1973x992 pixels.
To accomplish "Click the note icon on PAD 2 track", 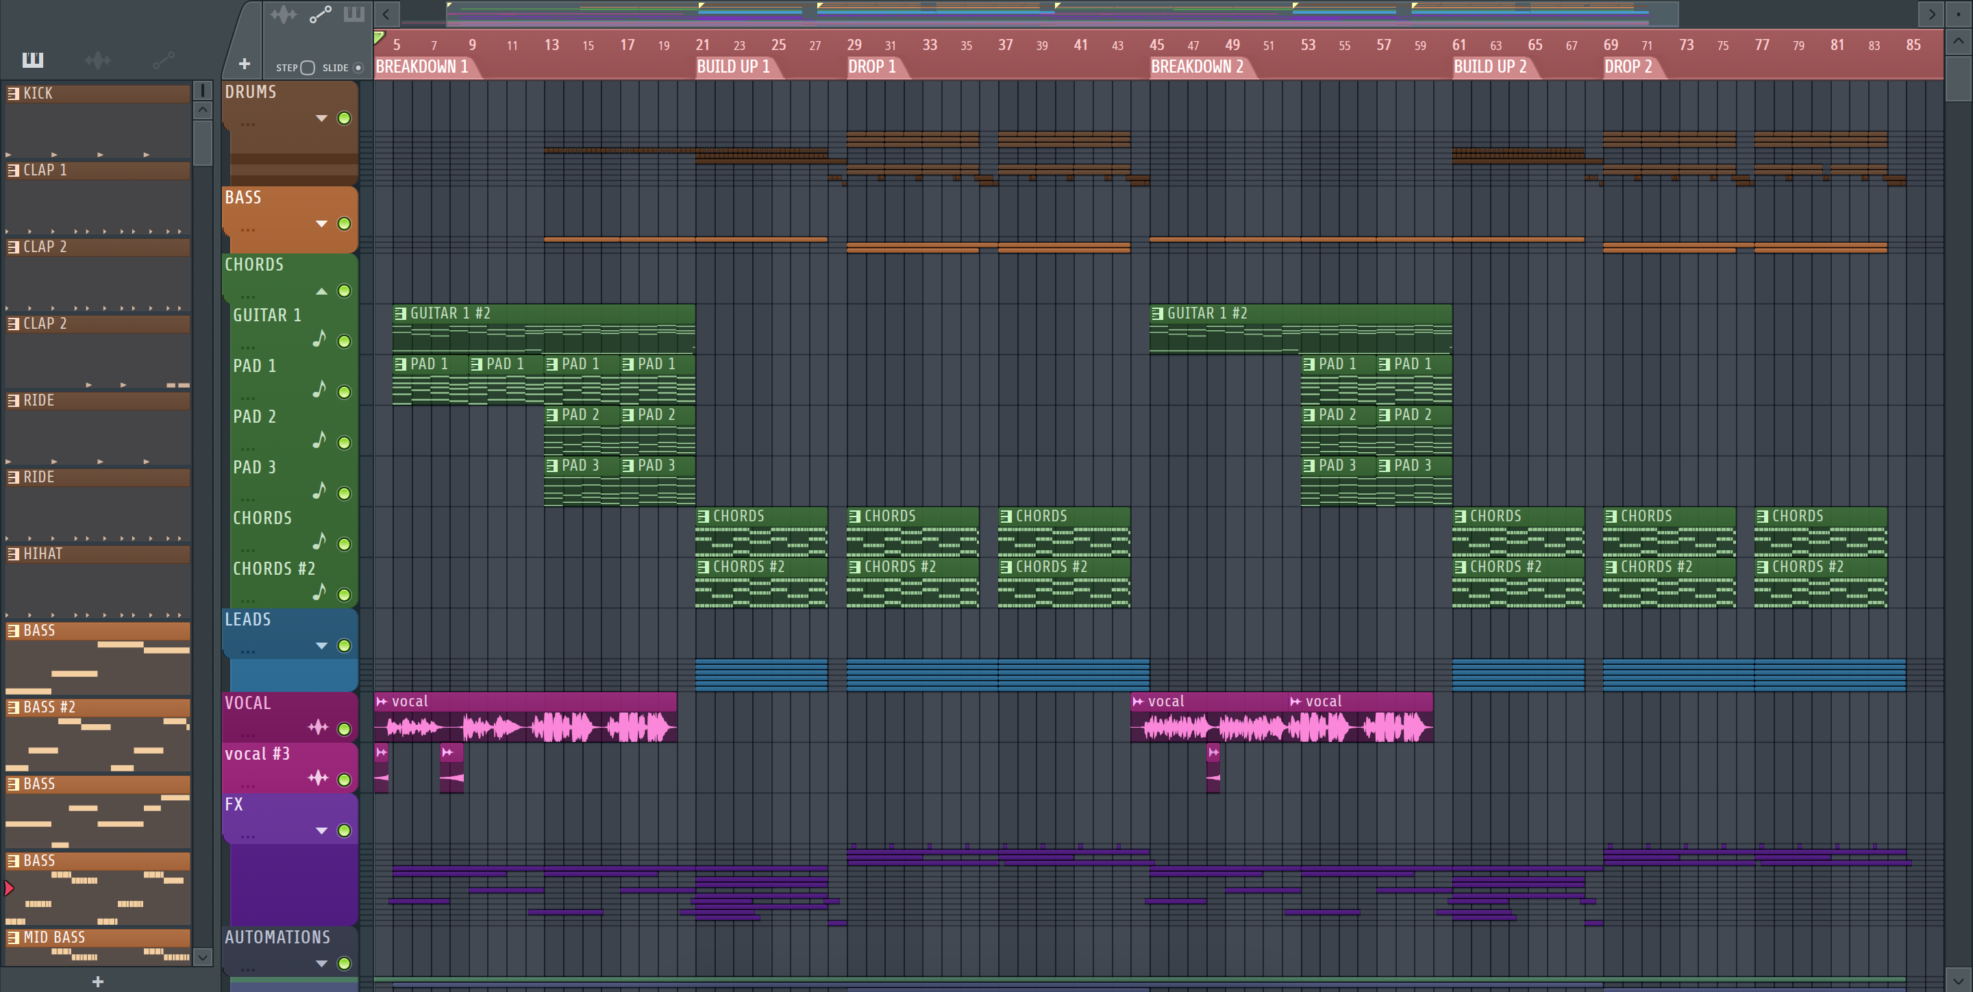I will click(319, 440).
